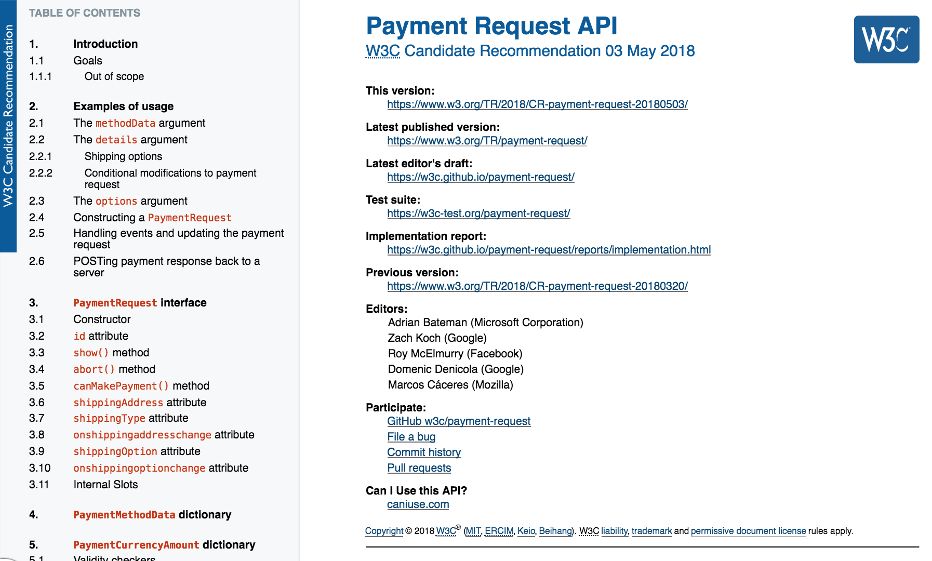The width and height of the screenshot is (932, 561).
Task: Click the W3C abbreviation in subtitle
Action: (x=383, y=51)
